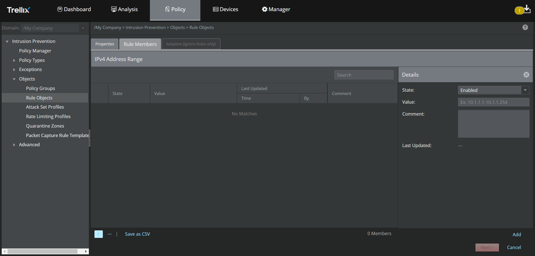This screenshot has height=256, width=535.
Task: Open Rate Limiting Profiles
Action: [x=48, y=116]
